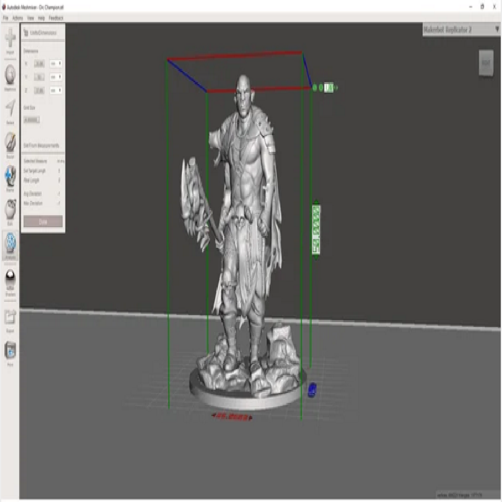Expand the X dimension units dropdown
This screenshot has width=502, height=502.
coord(55,63)
